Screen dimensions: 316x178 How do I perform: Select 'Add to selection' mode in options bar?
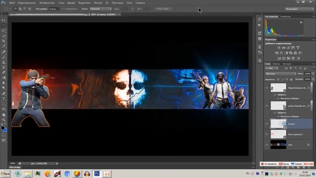[x=20, y=9]
